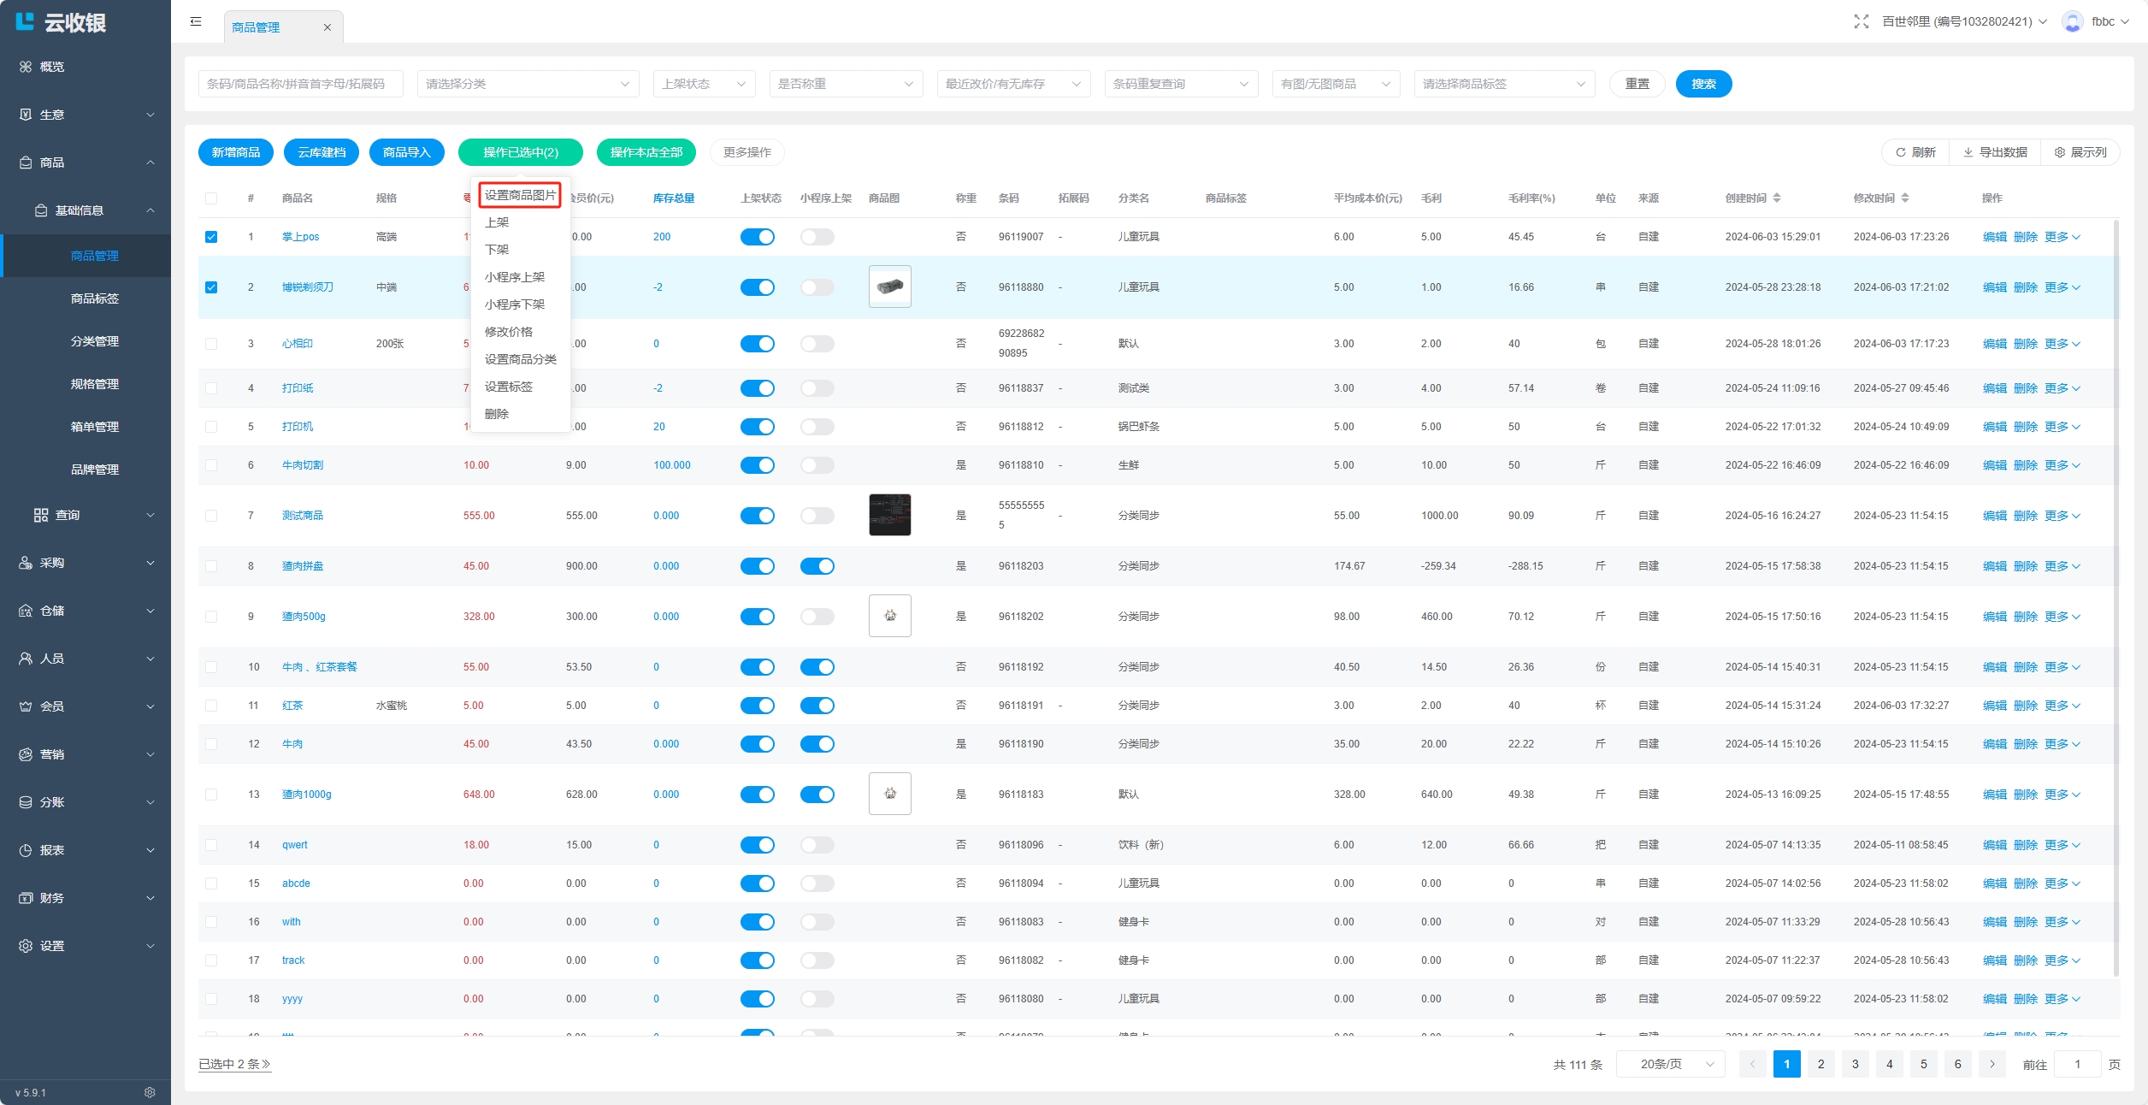
Task: Click the fullscreen expand icon
Action: [1861, 22]
